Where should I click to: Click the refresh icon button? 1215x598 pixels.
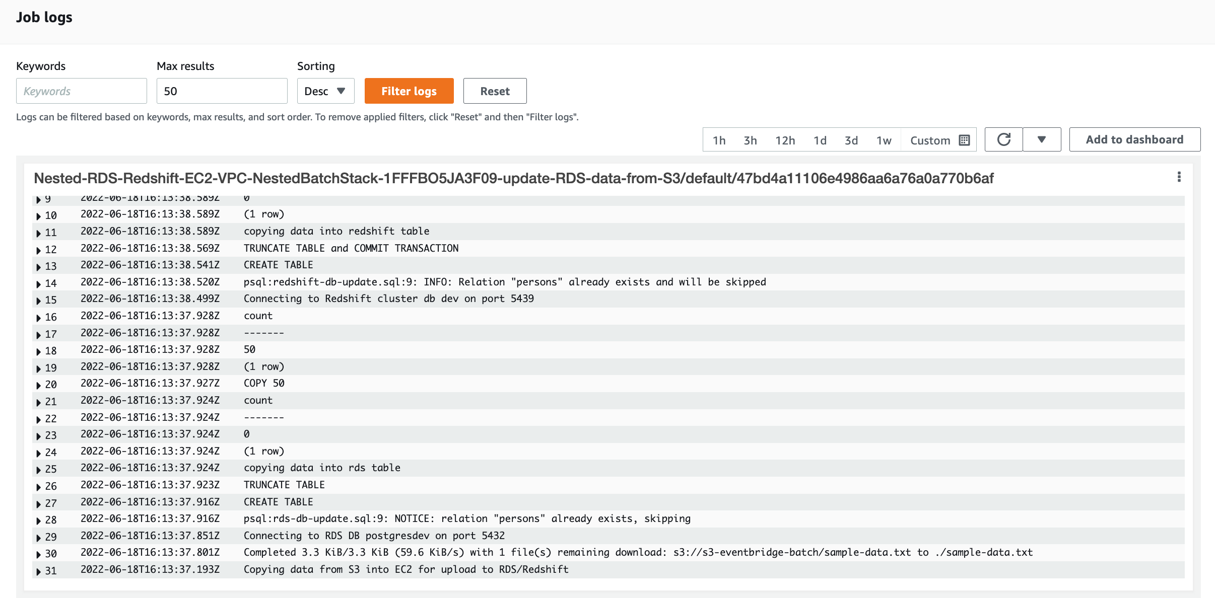(1003, 139)
